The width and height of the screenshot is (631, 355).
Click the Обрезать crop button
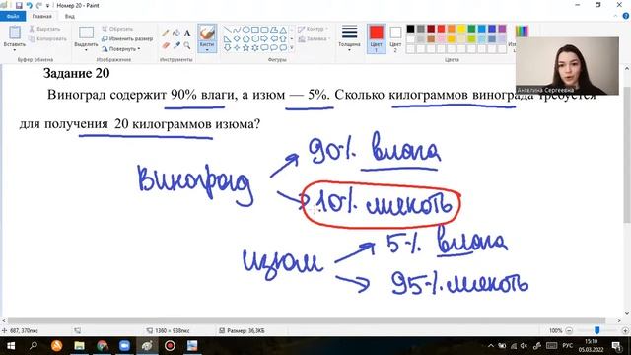tap(117, 29)
